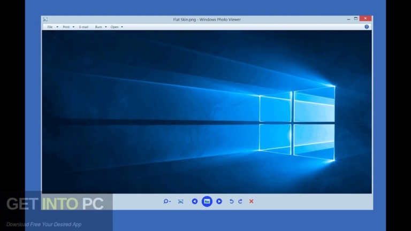Maximize the Windows Photo Viewer window

[356, 19]
